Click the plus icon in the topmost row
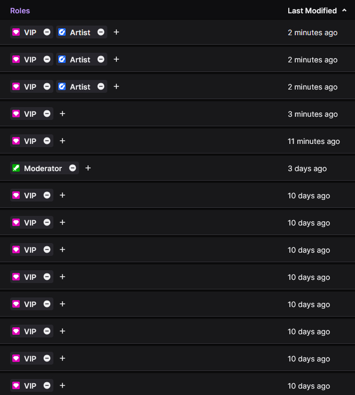Screen dimensions: 355x395 point(116,32)
